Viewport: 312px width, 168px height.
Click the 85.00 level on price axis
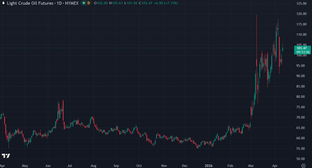click(301, 87)
